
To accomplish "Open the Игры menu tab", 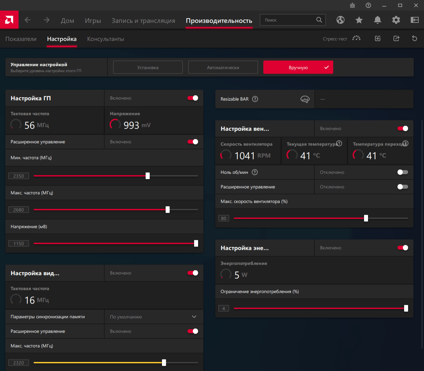I will tap(93, 21).
